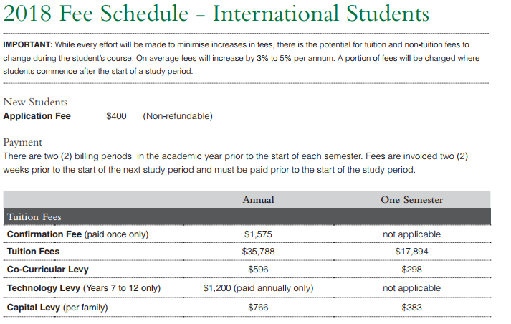Click the 2018 Fee Schedule title

coord(216,14)
